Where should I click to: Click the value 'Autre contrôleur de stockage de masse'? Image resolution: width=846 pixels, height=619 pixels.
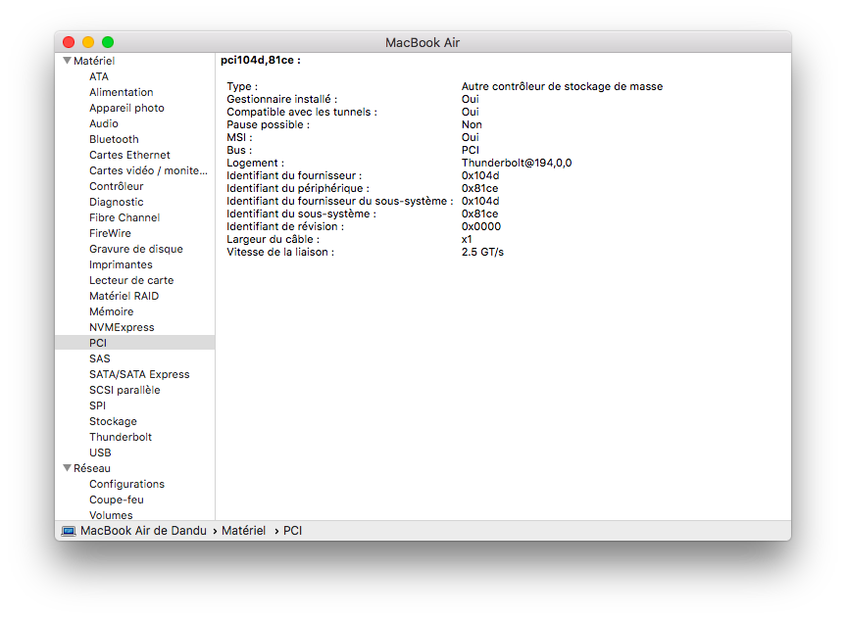pos(562,86)
